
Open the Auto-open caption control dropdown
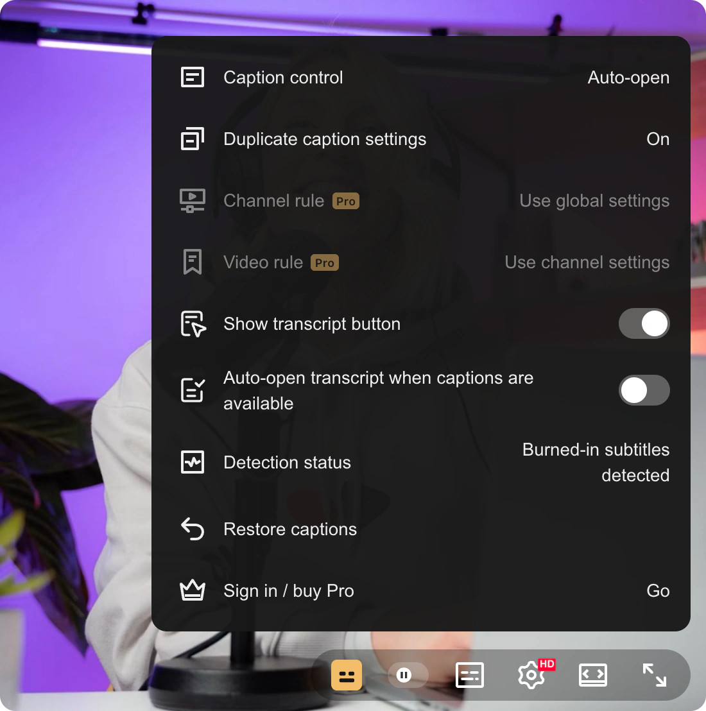(628, 78)
